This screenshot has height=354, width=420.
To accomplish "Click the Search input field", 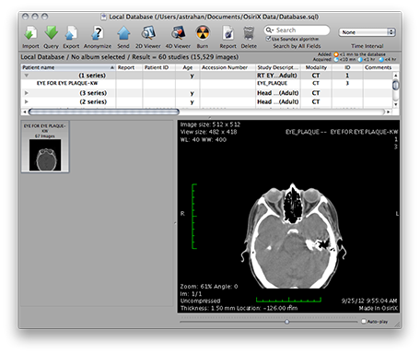I will coord(297,30).
